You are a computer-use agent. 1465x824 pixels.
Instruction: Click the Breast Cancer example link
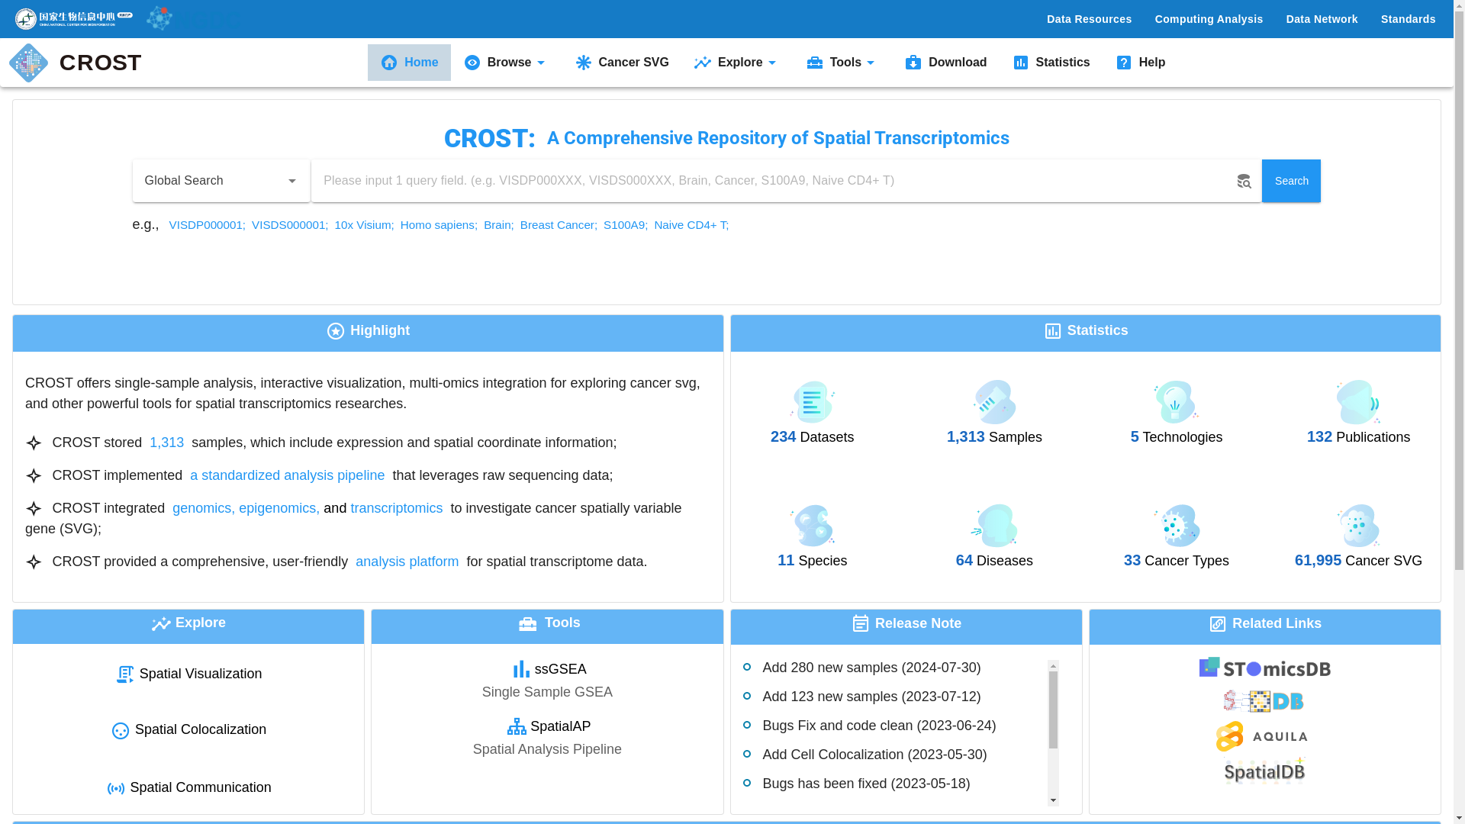(559, 225)
